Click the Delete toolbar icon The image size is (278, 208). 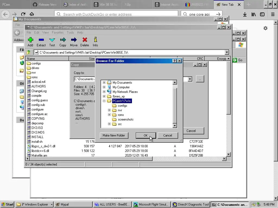click(x=85, y=40)
